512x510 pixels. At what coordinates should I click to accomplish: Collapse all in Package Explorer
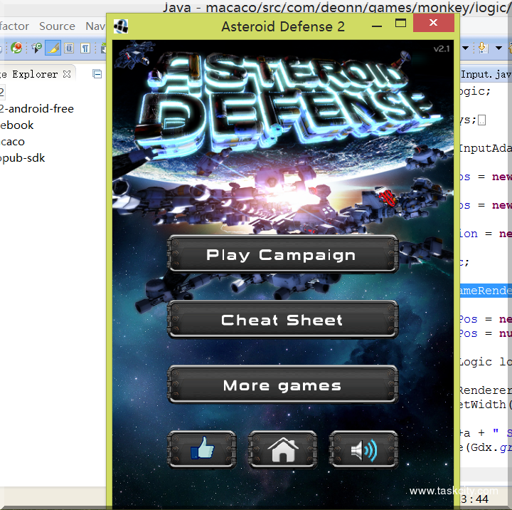[x=97, y=73]
